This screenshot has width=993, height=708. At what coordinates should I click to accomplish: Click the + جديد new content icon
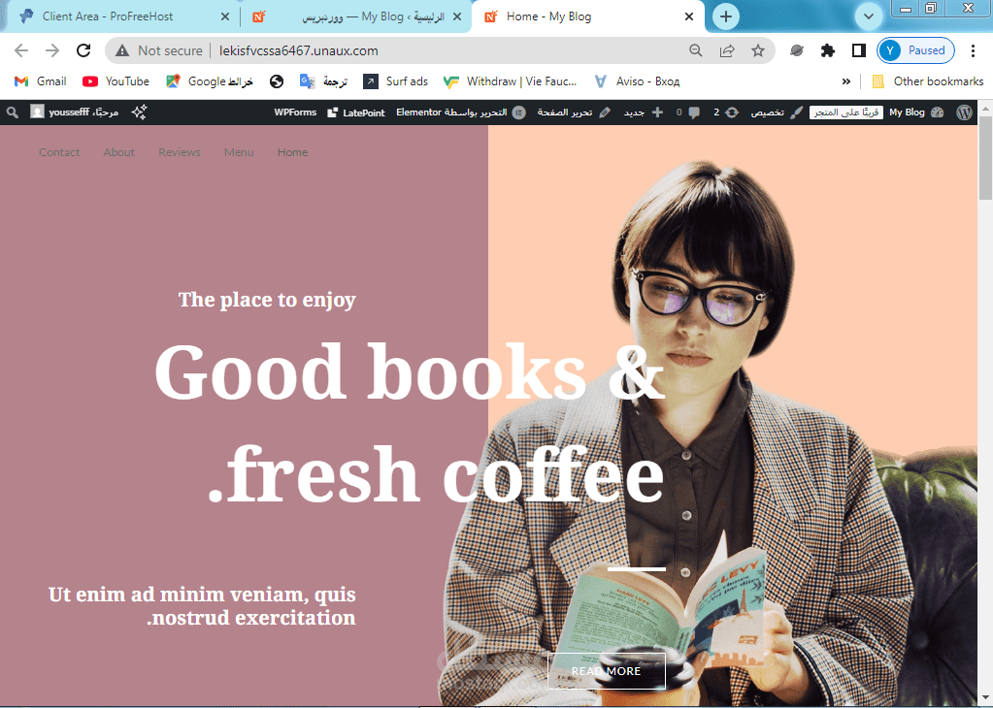[x=656, y=112]
